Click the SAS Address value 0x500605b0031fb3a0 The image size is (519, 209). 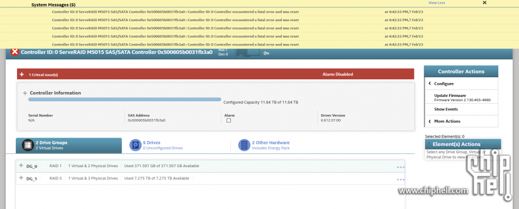pyautogui.click(x=146, y=121)
